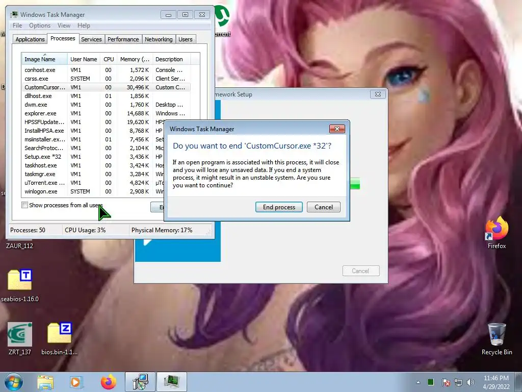The width and height of the screenshot is (522, 392).
Task: Sort processes by Description column
Action: (171, 59)
